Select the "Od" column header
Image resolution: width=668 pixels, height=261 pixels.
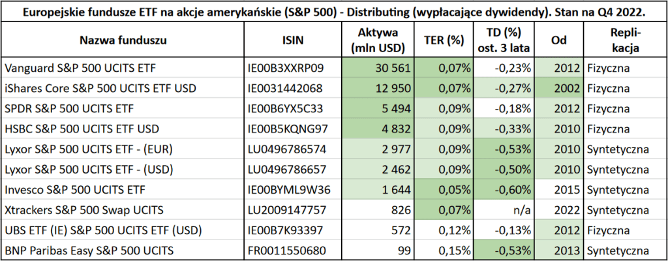(558, 40)
